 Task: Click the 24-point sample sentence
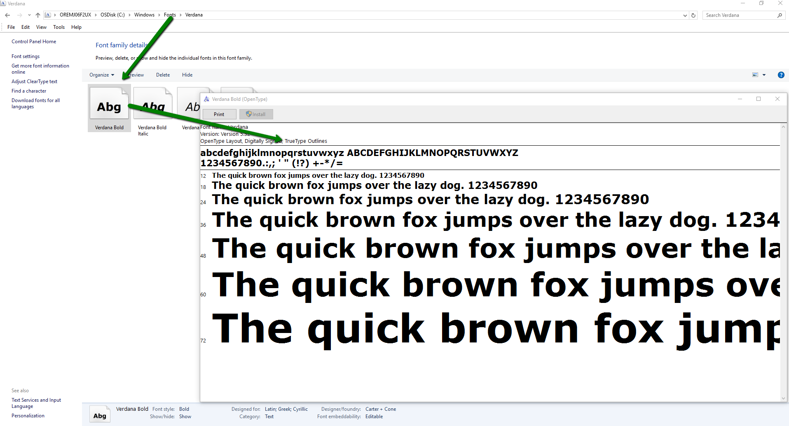431,200
